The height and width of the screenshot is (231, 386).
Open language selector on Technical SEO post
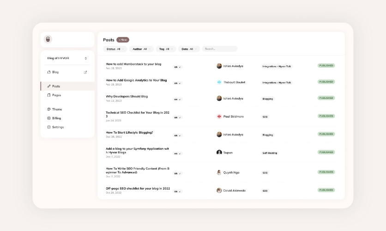click(x=177, y=117)
